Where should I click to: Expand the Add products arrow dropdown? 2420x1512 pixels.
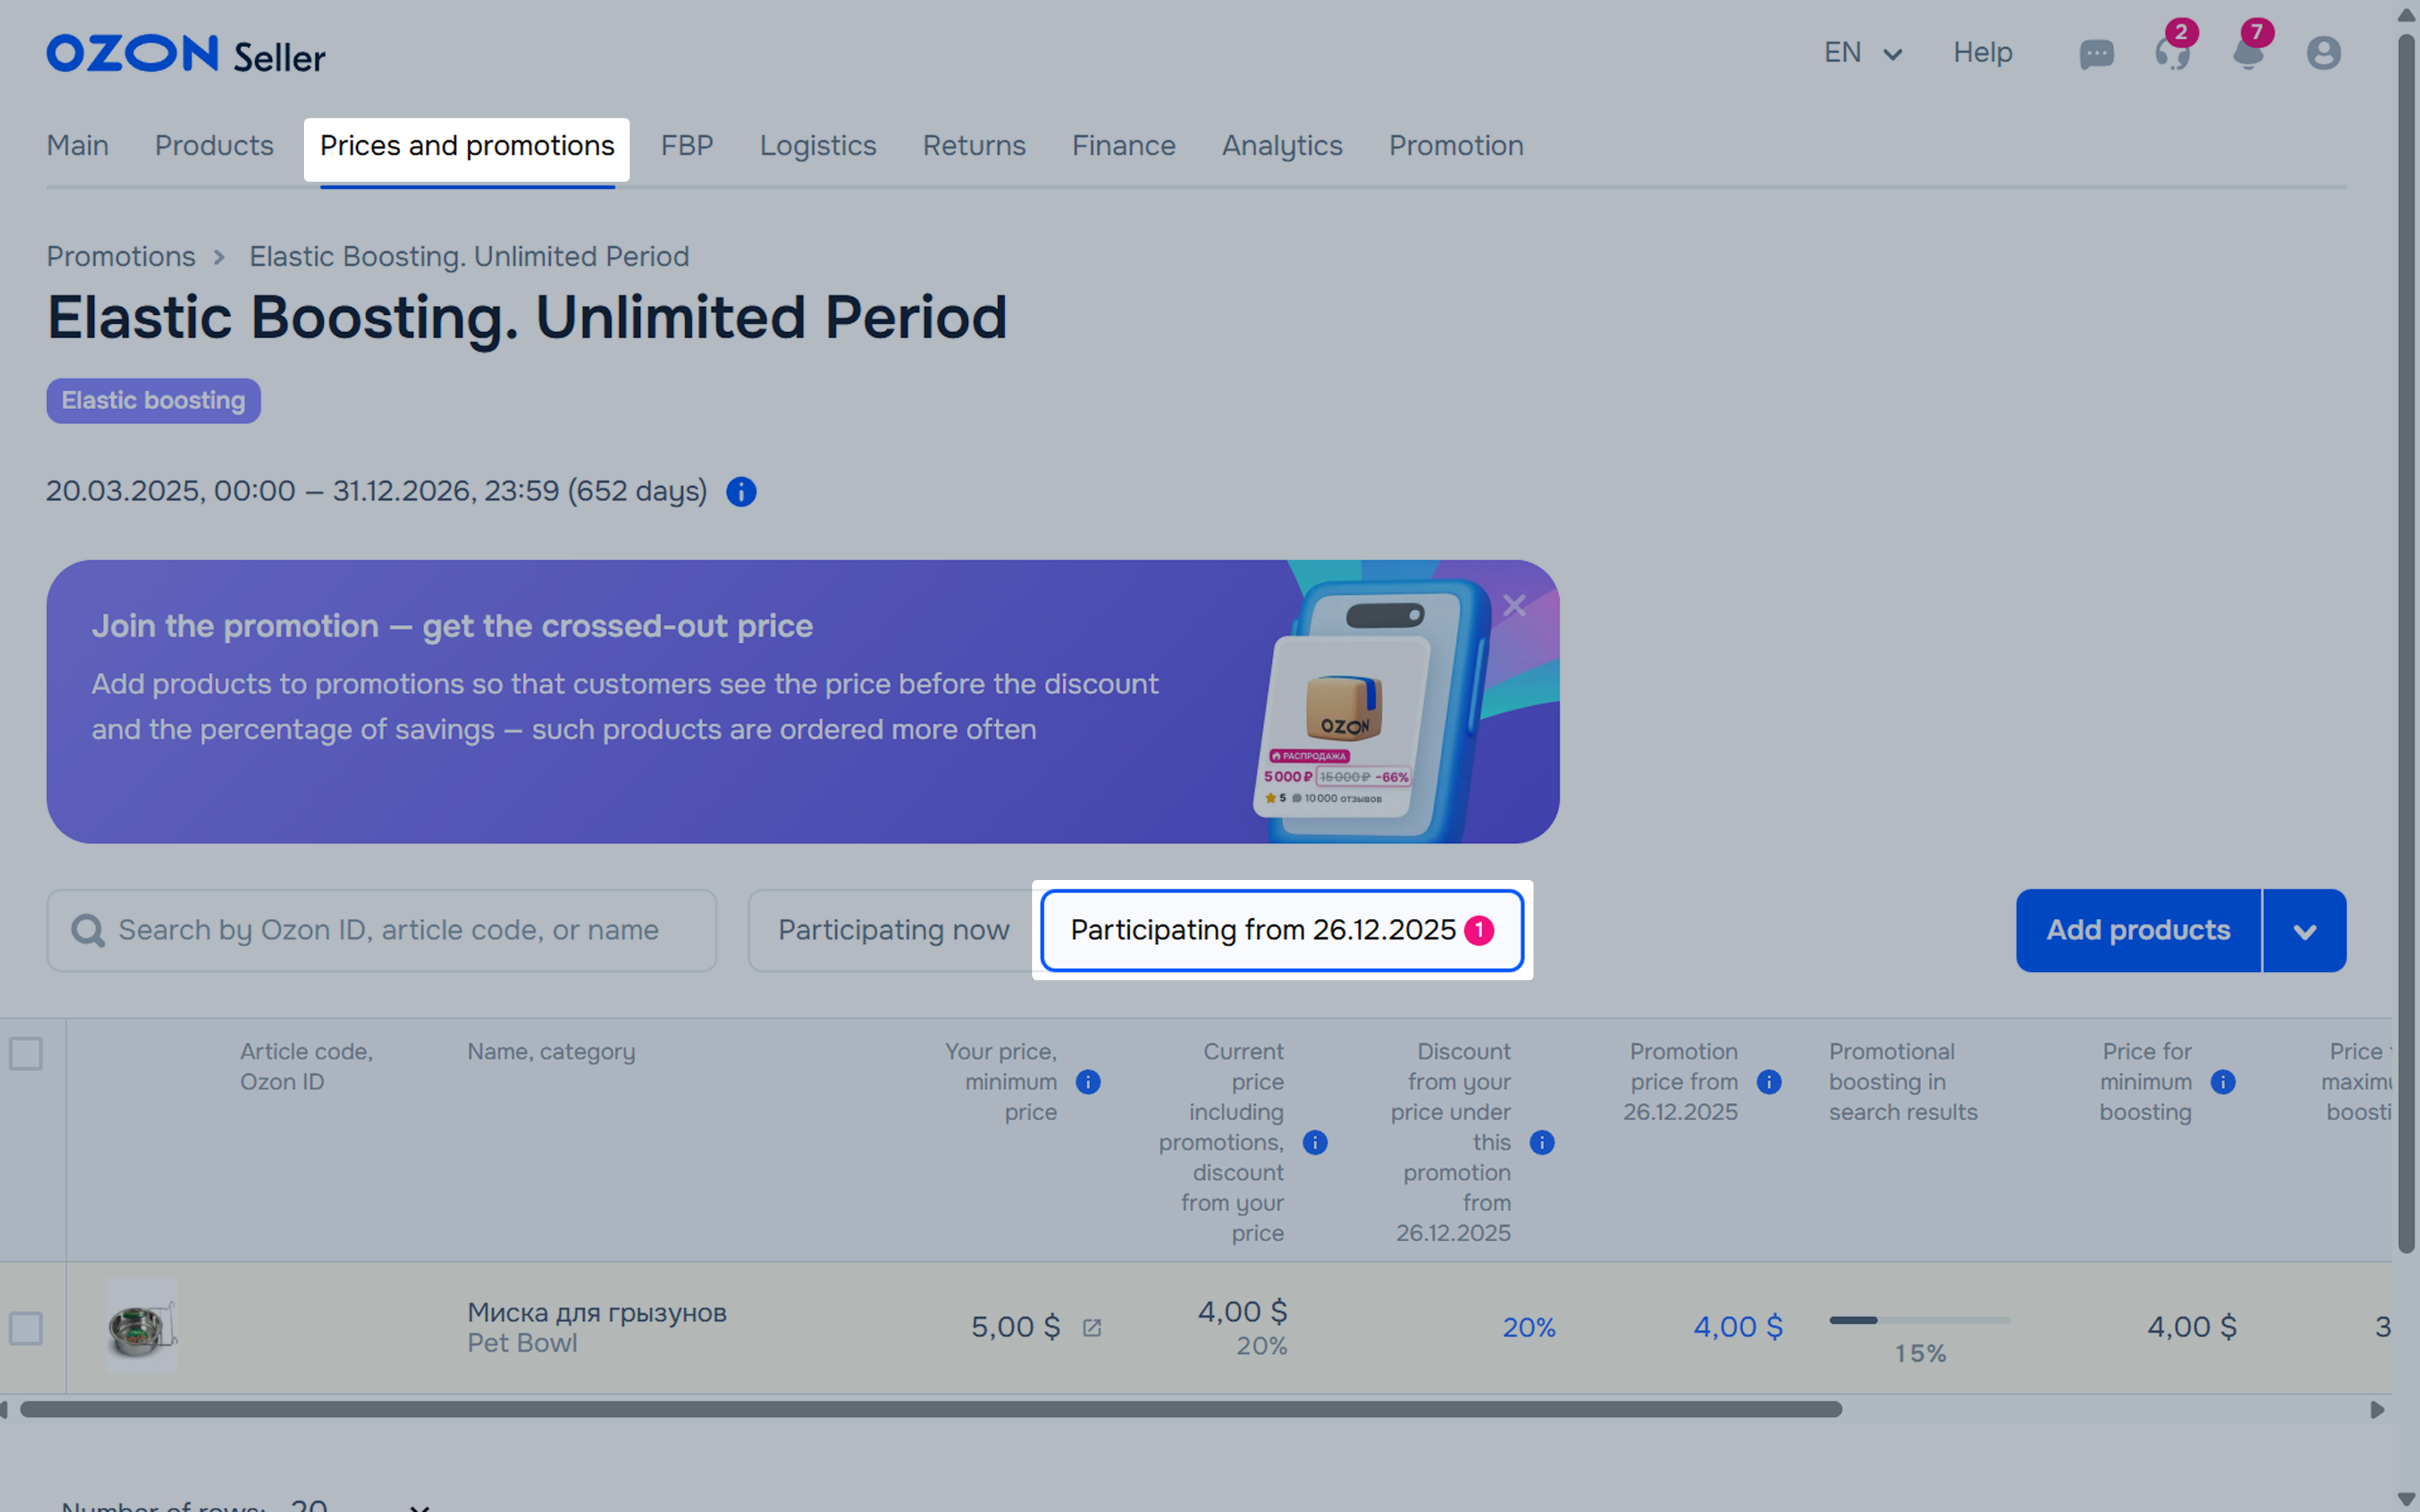click(x=2304, y=931)
